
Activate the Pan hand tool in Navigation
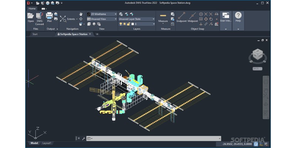(x=81, y=14)
